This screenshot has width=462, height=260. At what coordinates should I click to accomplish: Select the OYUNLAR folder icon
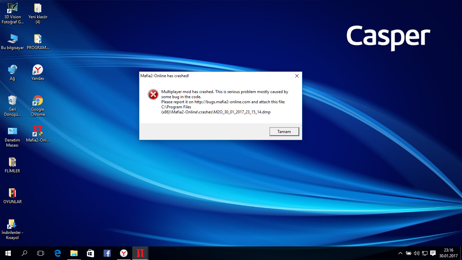pyautogui.click(x=13, y=196)
